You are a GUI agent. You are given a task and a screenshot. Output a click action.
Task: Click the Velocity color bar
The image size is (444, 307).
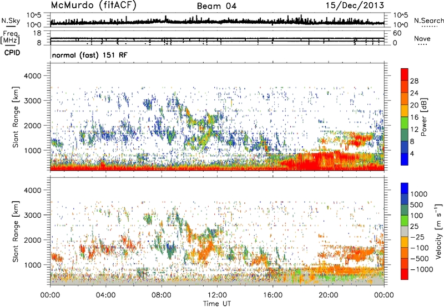click(405, 231)
